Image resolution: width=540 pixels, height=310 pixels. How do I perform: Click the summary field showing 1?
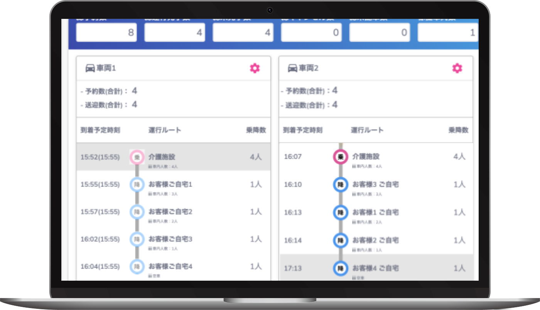[448, 32]
